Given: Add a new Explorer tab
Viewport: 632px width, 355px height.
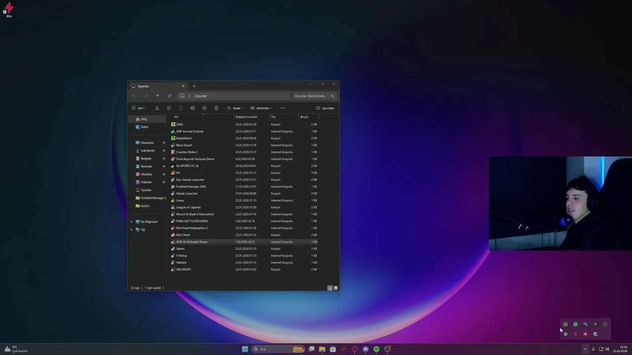Looking at the screenshot, I should click(x=194, y=86).
